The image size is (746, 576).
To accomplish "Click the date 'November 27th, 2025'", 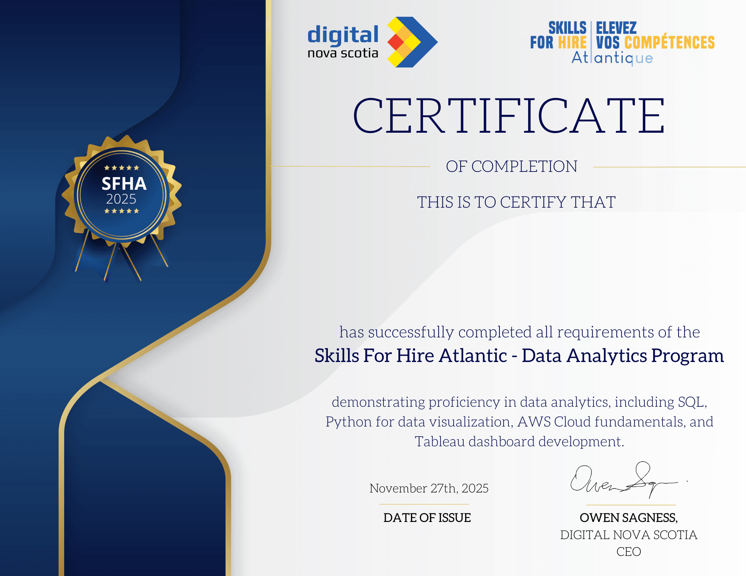I will click(429, 488).
